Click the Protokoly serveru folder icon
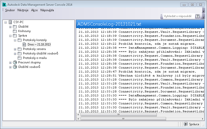The height and width of the screenshot is (129, 207). click(x=19, y=49)
